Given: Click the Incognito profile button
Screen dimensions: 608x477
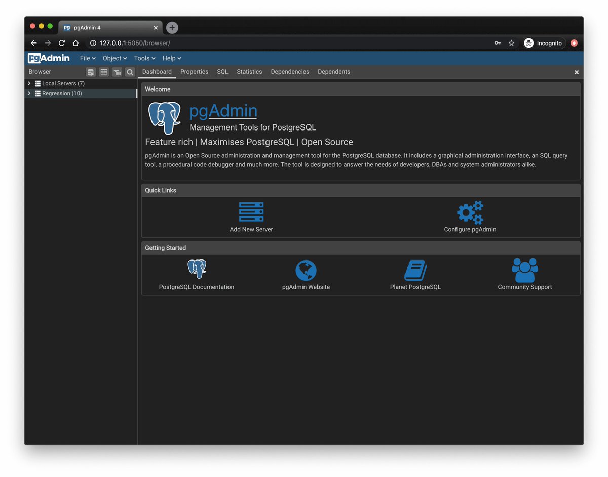Looking at the screenshot, I should pyautogui.click(x=545, y=43).
